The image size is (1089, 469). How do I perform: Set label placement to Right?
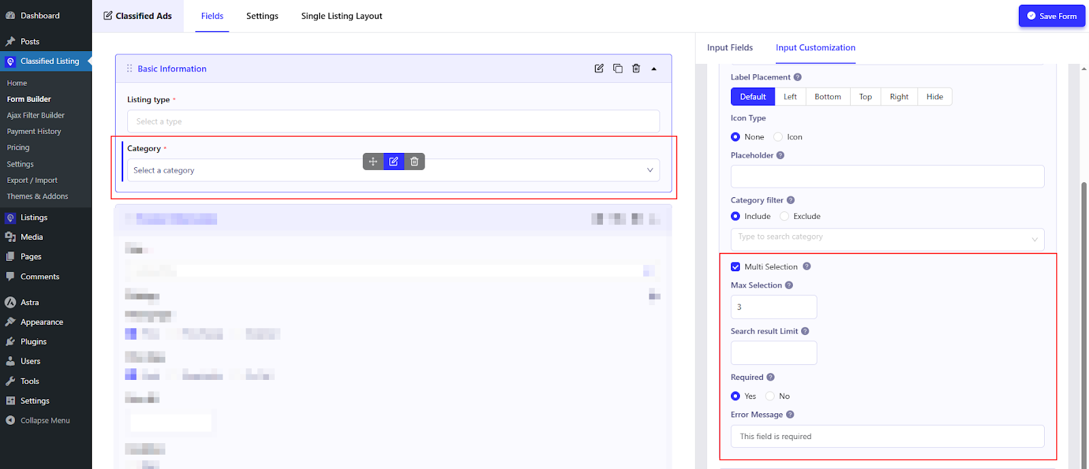[899, 97]
